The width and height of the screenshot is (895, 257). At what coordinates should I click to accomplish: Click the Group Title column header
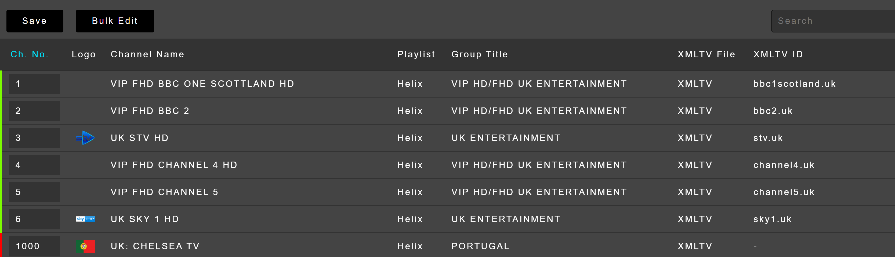[480, 54]
